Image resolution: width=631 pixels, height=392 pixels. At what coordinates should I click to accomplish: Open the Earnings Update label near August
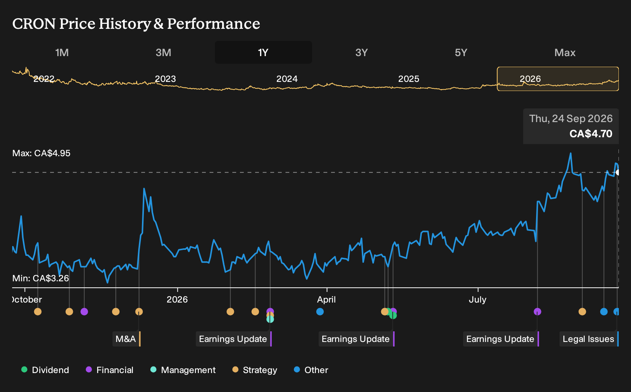[501, 339]
